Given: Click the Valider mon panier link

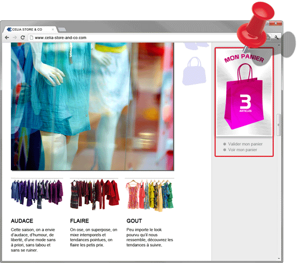Looking at the screenshot, I should click(245, 144).
